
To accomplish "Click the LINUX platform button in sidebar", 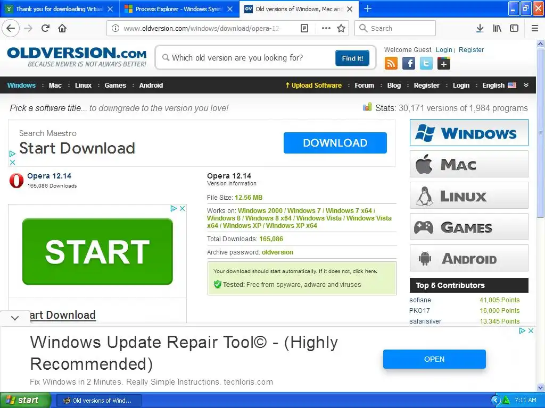I will tap(469, 195).
